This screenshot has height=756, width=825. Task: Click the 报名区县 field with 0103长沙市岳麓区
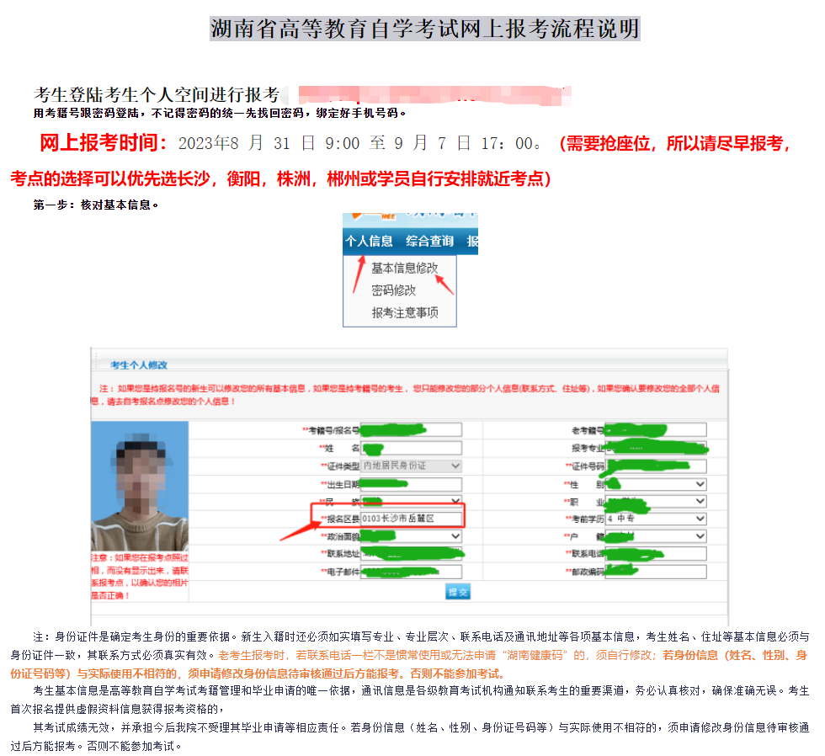[x=411, y=519]
